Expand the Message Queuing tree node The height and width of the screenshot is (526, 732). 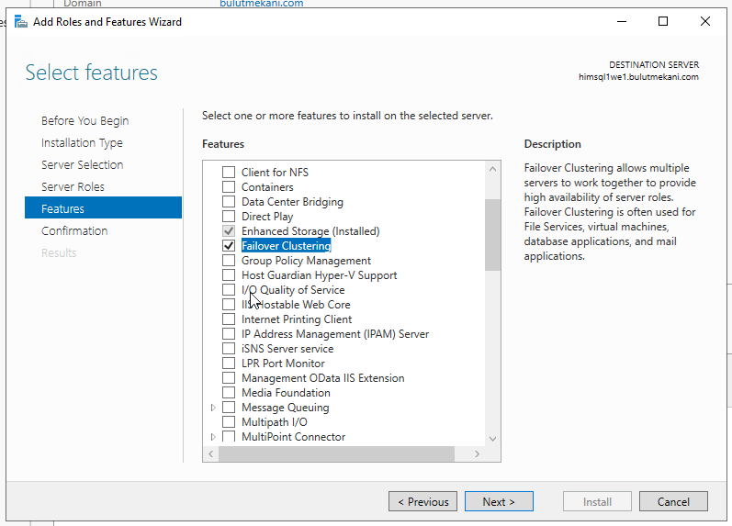(x=213, y=408)
